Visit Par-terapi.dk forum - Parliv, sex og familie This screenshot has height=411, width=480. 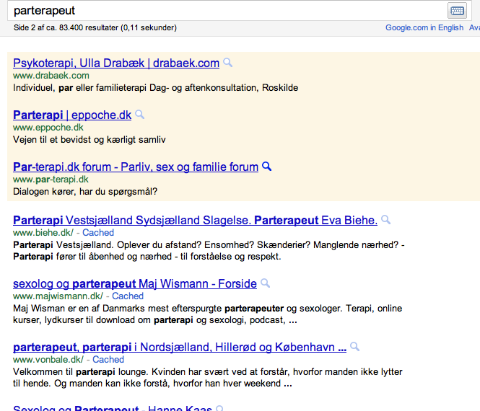coord(136,167)
